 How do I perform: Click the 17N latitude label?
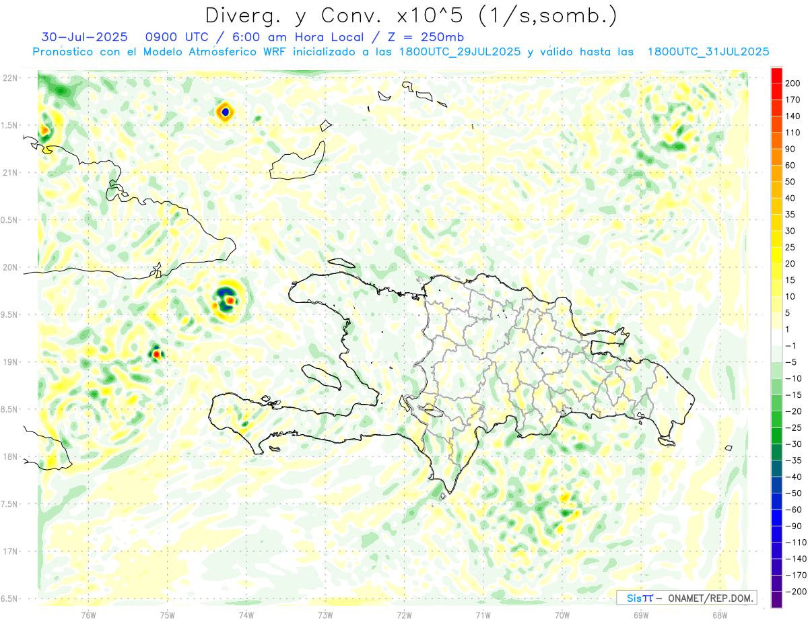click(x=11, y=551)
